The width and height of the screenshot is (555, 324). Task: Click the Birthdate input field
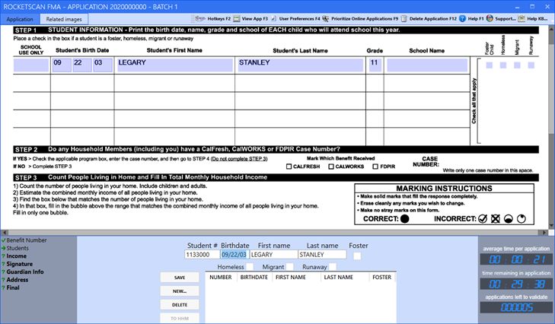pos(234,254)
